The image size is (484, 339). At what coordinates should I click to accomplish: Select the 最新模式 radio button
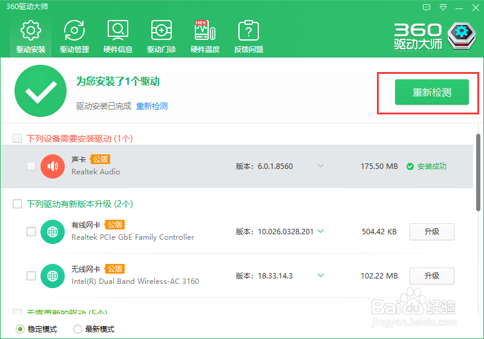[77, 329]
